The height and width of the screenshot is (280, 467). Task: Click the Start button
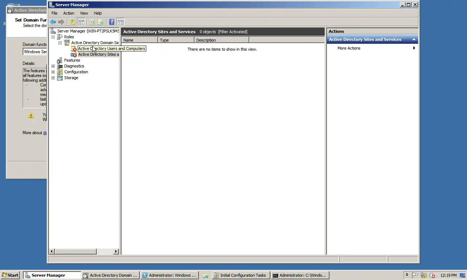click(10, 275)
